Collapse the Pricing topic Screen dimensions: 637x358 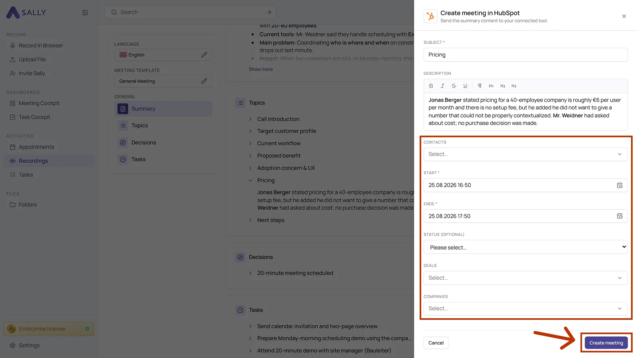(250, 181)
